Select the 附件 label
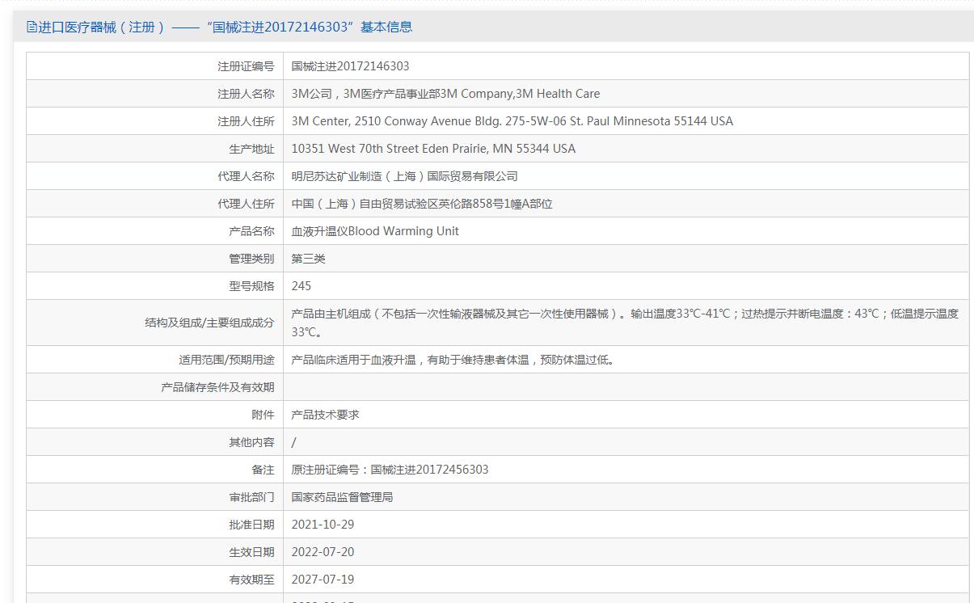Screen dimensions: 974x603 [263, 415]
